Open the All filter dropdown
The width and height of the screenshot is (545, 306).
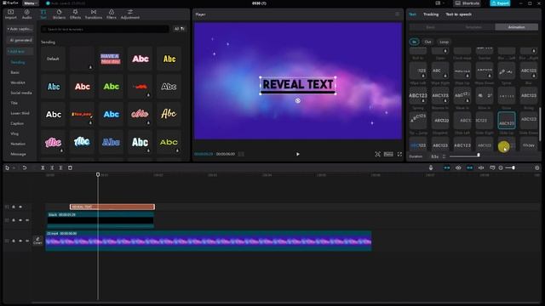(x=180, y=29)
